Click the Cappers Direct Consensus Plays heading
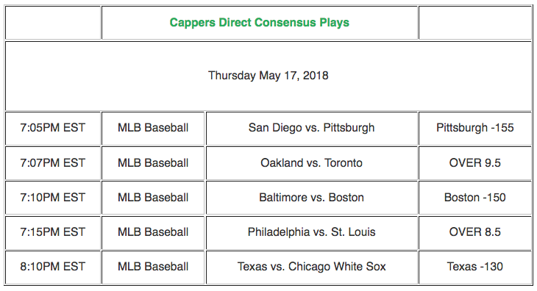 click(259, 23)
